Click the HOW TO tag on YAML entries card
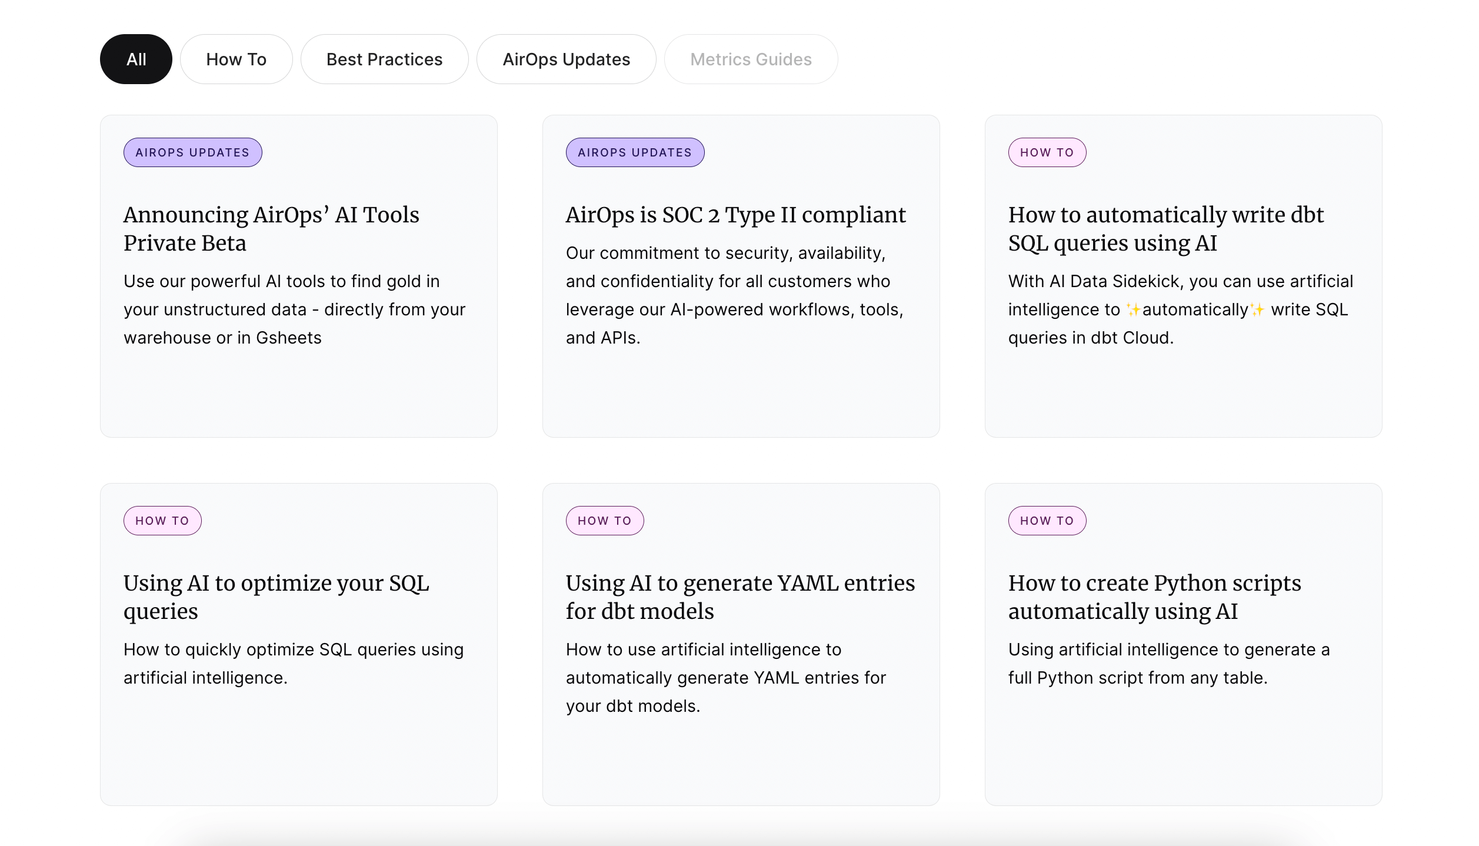This screenshot has height=846, width=1479. pyautogui.click(x=605, y=520)
